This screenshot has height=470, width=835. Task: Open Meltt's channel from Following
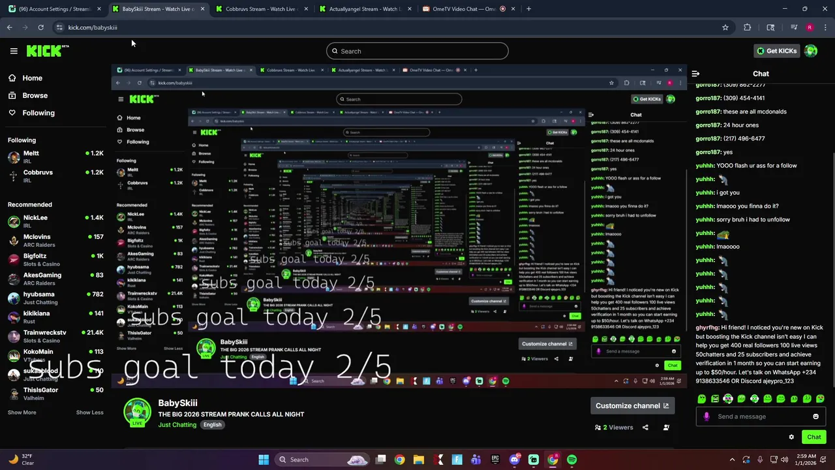tap(55, 157)
